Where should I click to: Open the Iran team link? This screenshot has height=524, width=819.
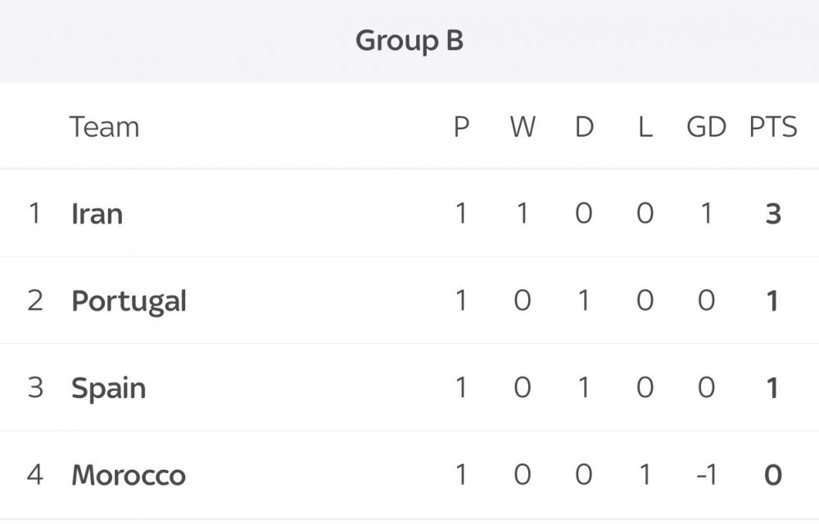click(x=97, y=215)
